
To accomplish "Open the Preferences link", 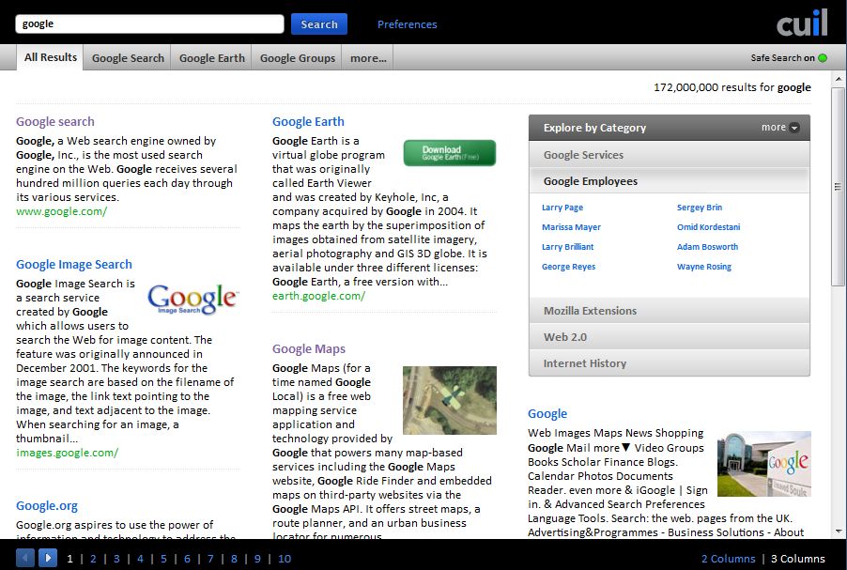I will 407,24.
